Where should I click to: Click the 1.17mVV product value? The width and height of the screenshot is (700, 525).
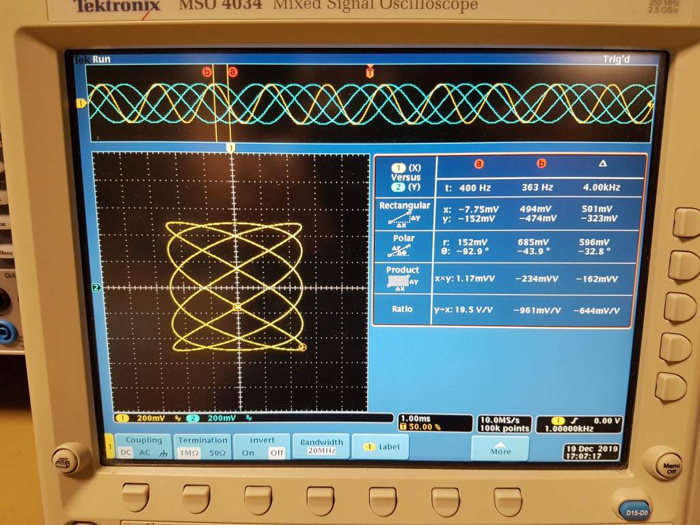475,279
